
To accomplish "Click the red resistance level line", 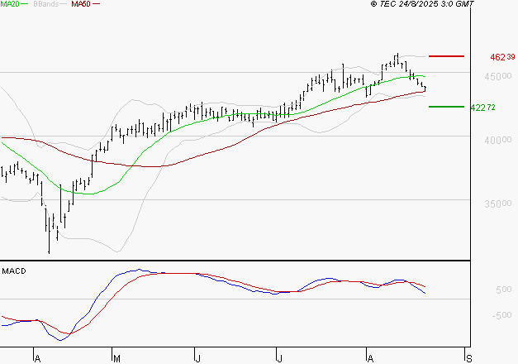I will tap(447, 56).
